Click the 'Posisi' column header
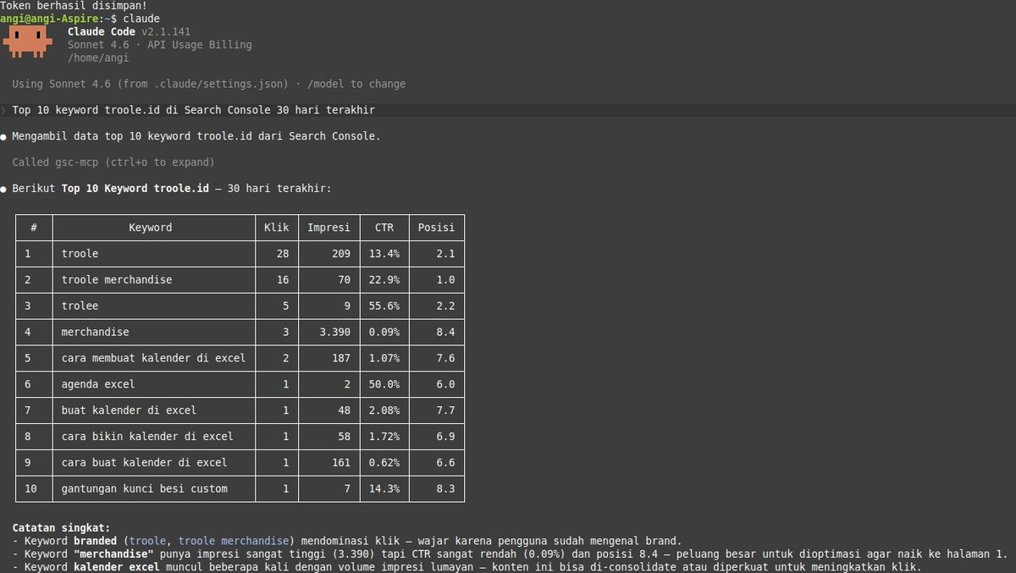Viewport: 1016px width, 573px height. click(436, 228)
